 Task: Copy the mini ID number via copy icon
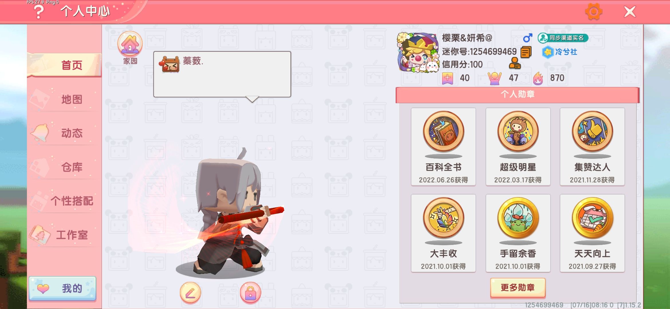point(526,52)
